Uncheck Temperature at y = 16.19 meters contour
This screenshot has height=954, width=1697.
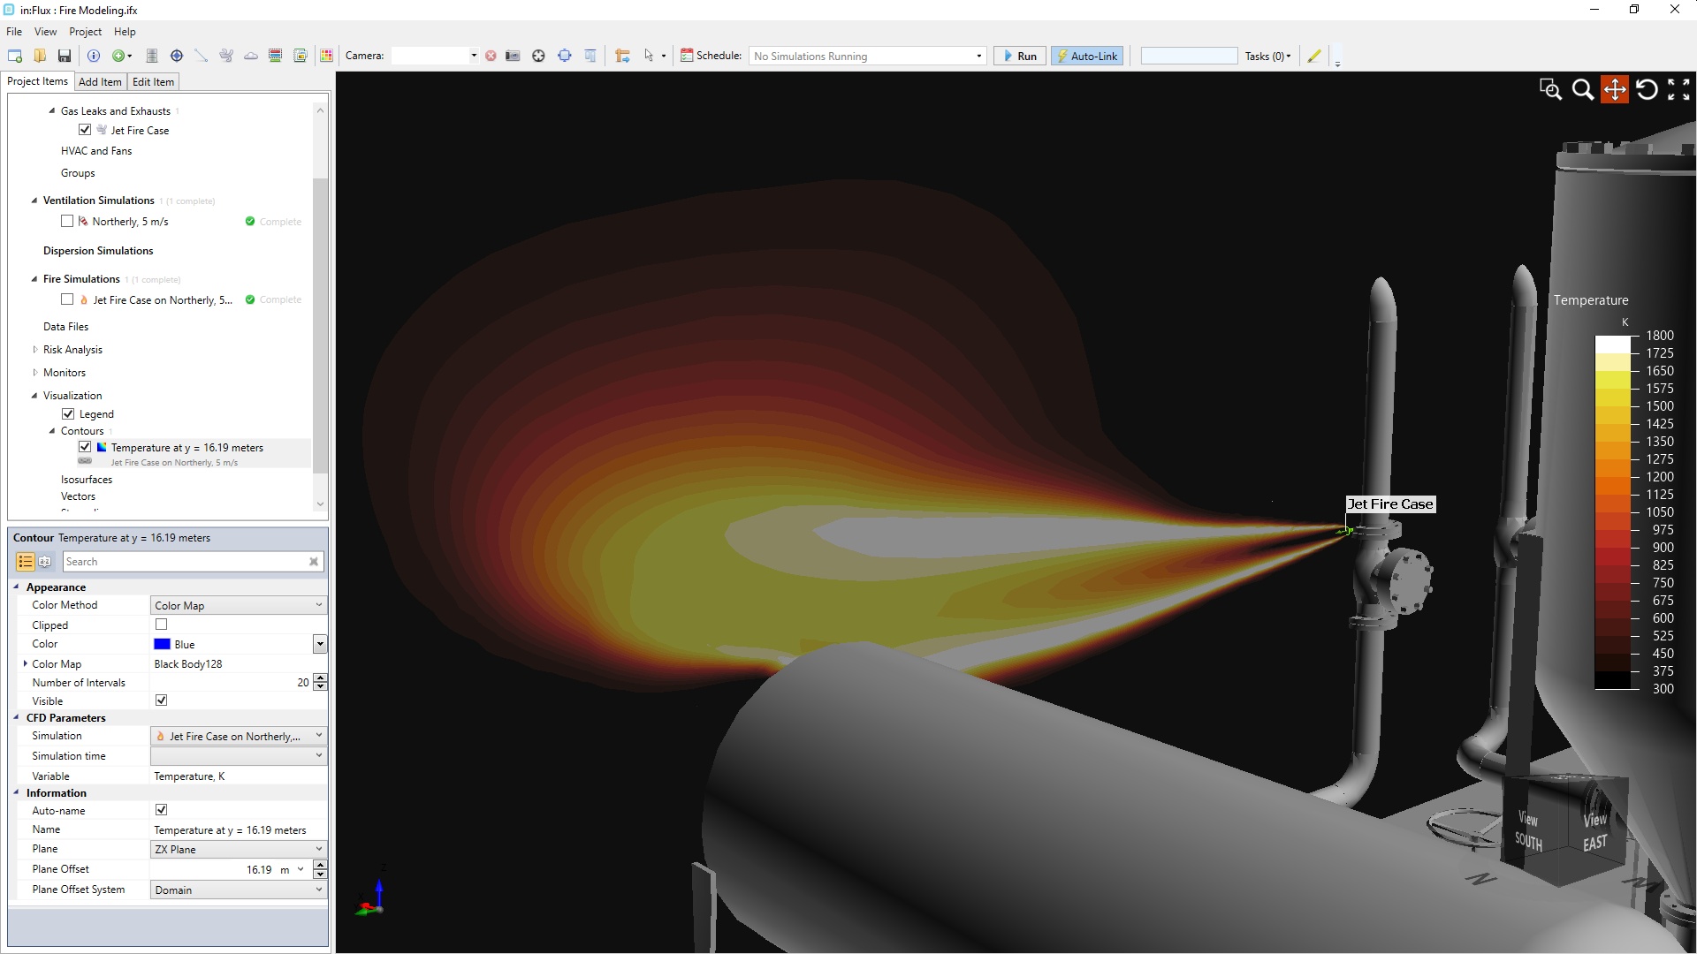85,447
